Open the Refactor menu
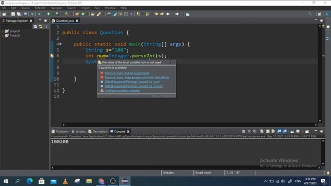This screenshot has width=331, height=186. 40,8
